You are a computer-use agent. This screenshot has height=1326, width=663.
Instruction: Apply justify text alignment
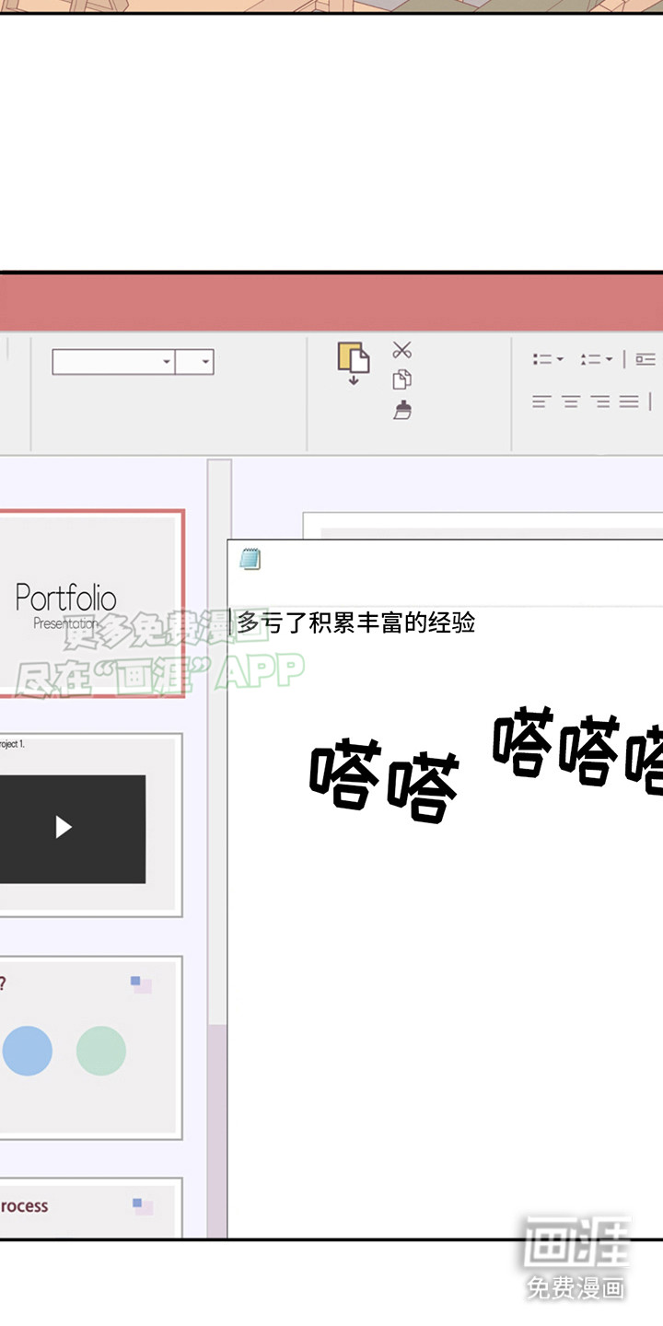pyautogui.click(x=629, y=401)
